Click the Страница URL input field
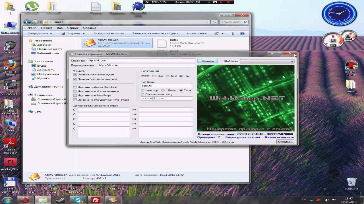 (141, 61)
